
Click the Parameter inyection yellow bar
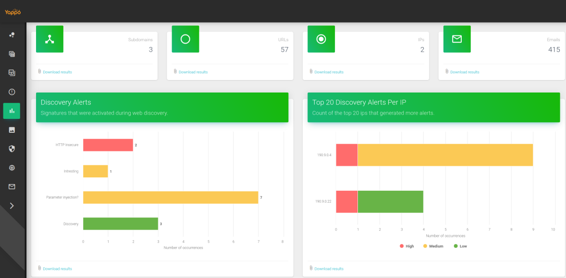coord(171,197)
